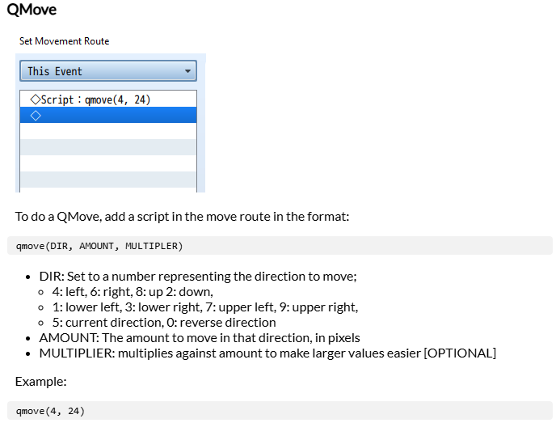Click the 'Example:' text label
Screen dimensions: 560x423
point(40,382)
